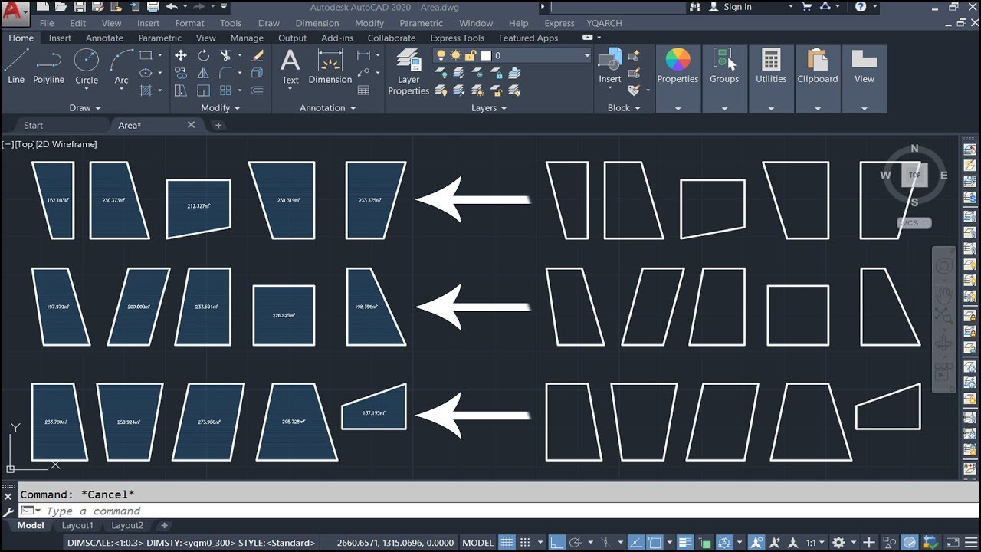The height and width of the screenshot is (552, 981).
Task: Click the Text annotation tool
Action: pos(290,66)
